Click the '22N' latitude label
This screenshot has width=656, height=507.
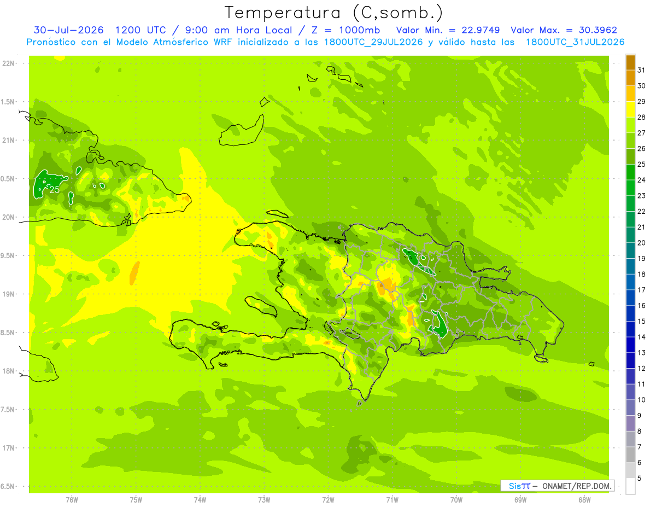(9, 63)
